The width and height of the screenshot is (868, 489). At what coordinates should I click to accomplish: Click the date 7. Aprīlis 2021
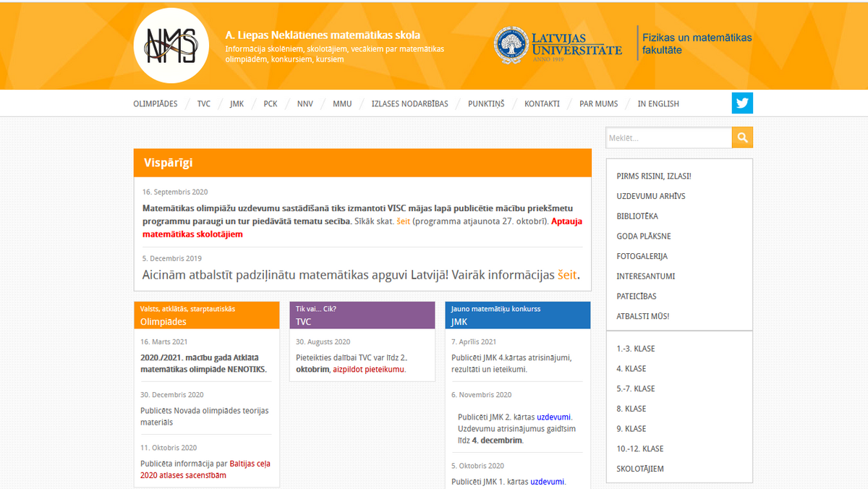(474, 342)
